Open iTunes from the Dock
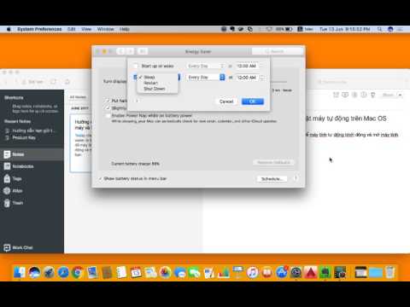The height and width of the screenshot is (307, 410). (252, 273)
